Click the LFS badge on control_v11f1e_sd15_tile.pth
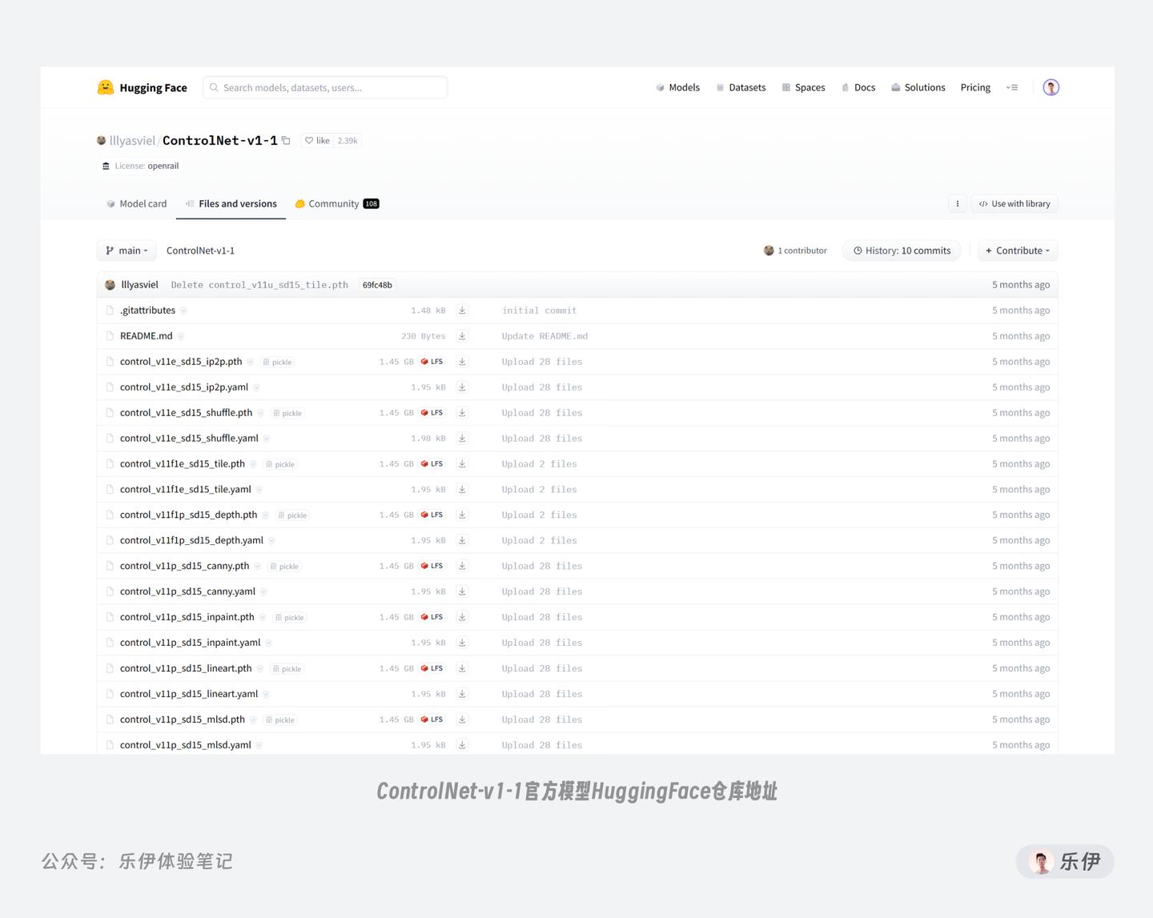Screen dimensions: 1153x918 click(x=432, y=463)
